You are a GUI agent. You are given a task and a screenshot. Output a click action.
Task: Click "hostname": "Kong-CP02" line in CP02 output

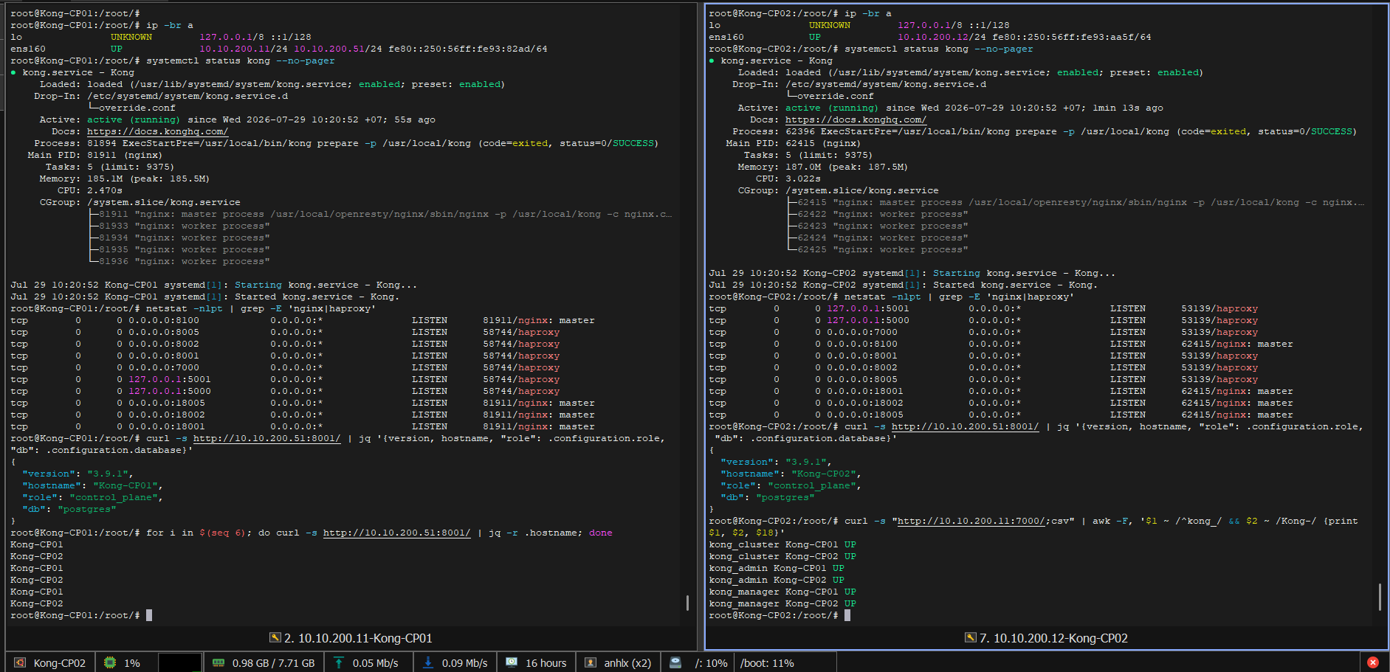coord(791,474)
